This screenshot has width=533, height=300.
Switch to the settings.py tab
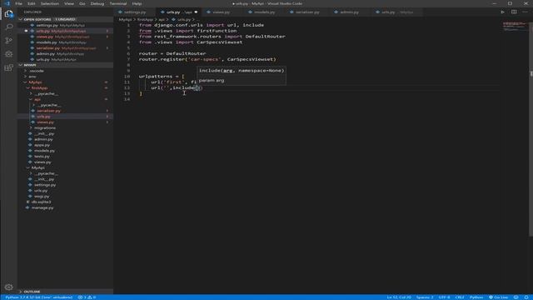[135, 12]
